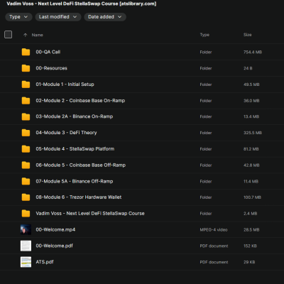Click the 07-Module 5A Binance Off-Ramp folder icon
The image size is (284, 284).
coord(26,181)
